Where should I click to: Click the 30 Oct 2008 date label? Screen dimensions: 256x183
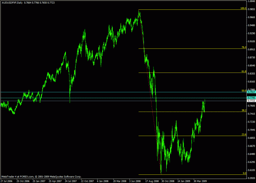(x=168, y=181)
